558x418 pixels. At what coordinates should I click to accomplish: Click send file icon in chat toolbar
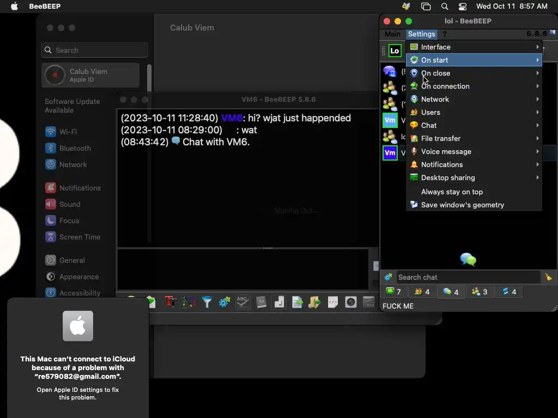pos(297,302)
